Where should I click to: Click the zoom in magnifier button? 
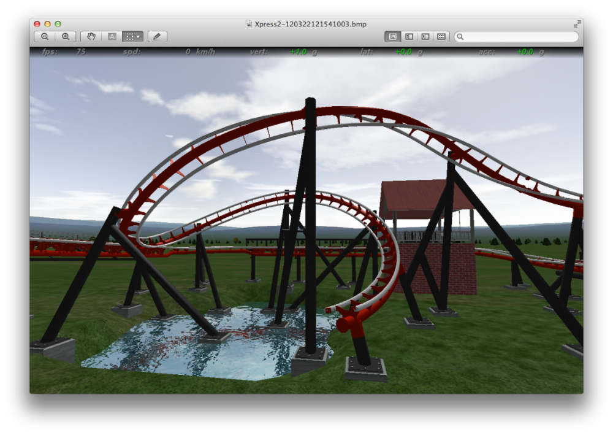click(66, 37)
